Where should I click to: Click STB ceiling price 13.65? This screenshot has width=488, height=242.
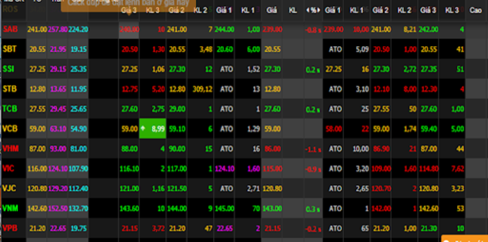tap(58, 89)
